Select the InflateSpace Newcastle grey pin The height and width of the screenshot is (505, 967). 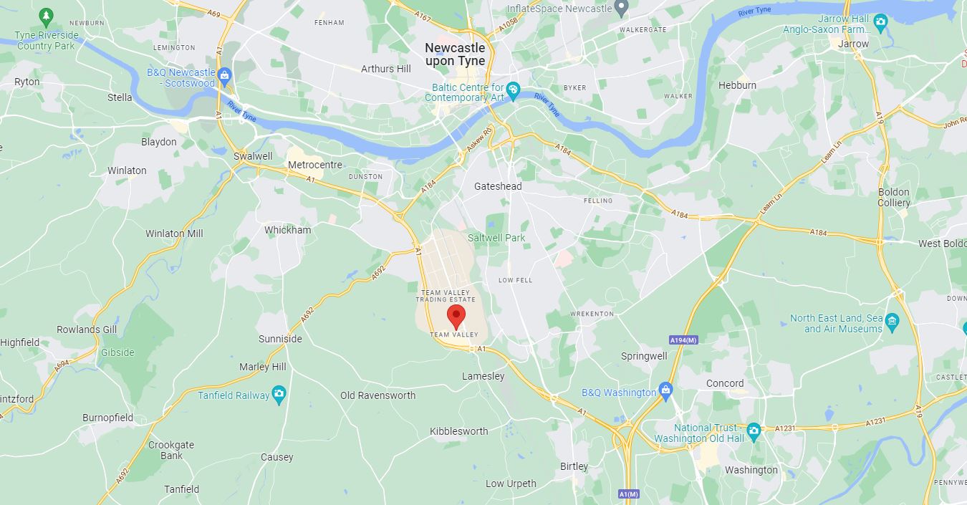coord(622,9)
